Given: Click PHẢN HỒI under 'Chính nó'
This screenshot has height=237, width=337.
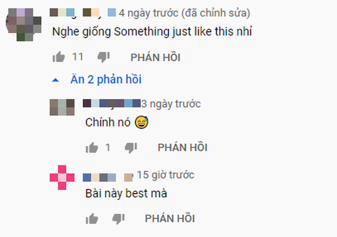Looking at the screenshot, I should point(182,147).
